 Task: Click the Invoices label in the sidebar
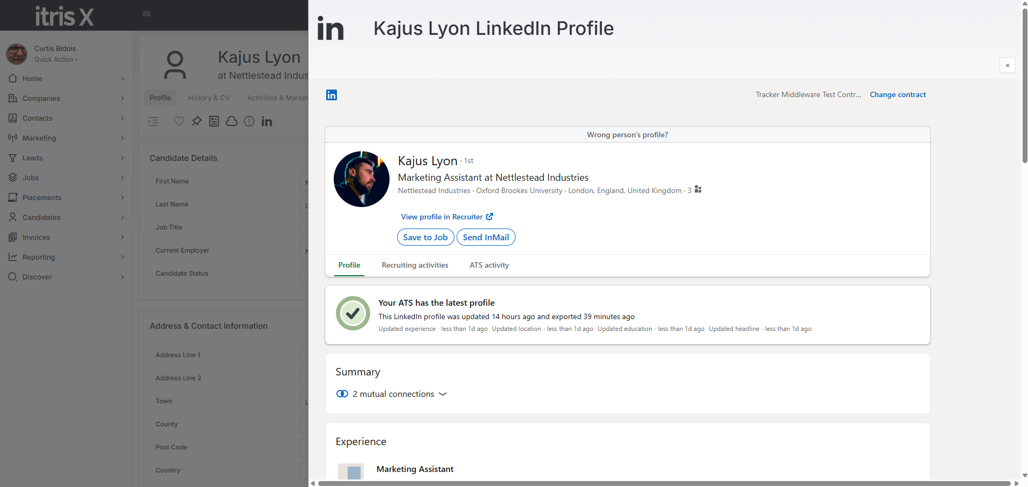[x=36, y=237]
